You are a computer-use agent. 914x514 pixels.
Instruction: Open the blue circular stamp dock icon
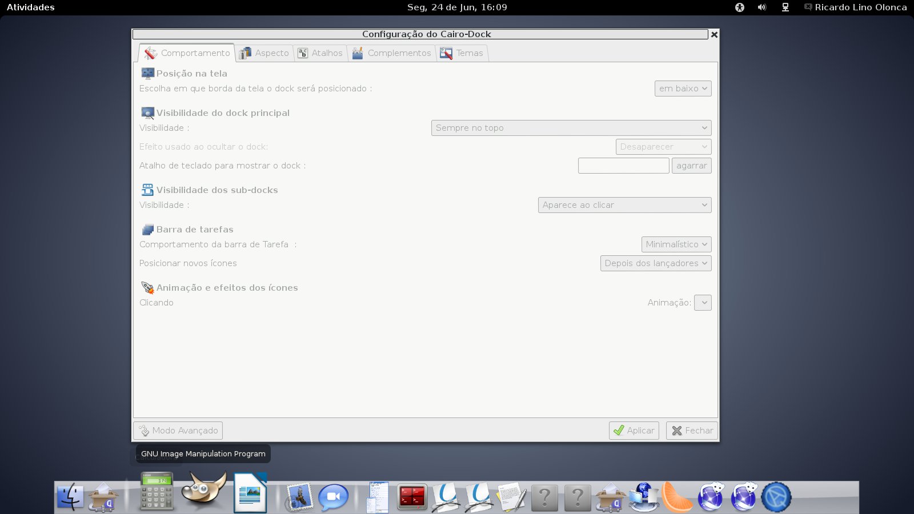click(776, 497)
